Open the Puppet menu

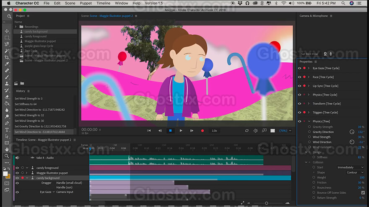[x=86, y=3]
